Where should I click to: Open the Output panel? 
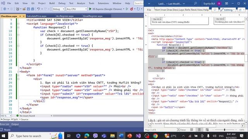tap(15, 124)
